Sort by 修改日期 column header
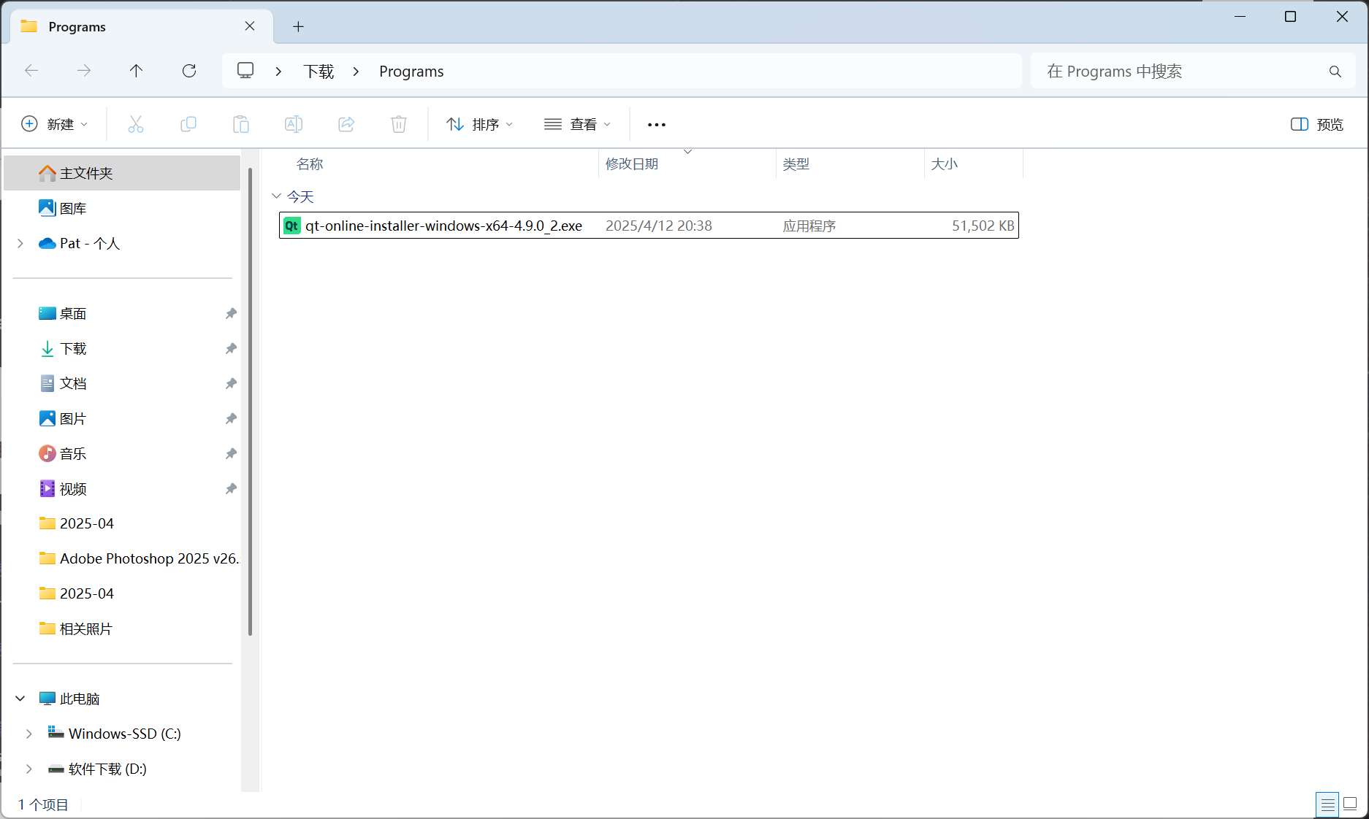This screenshot has width=1369, height=819. (632, 164)
